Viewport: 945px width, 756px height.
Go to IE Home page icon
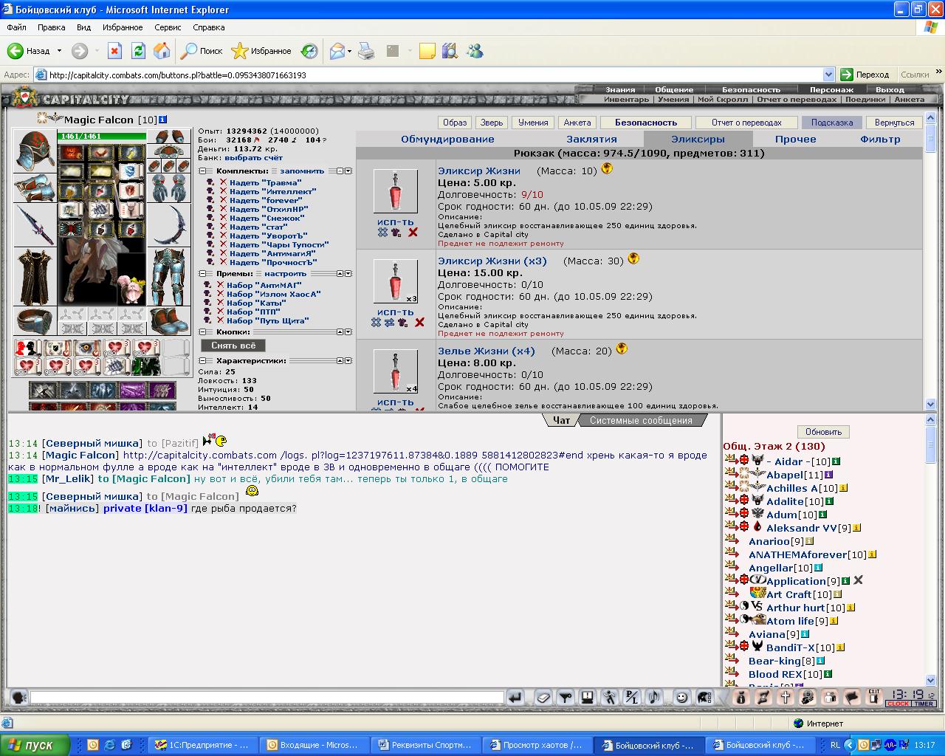coord(162,51)
